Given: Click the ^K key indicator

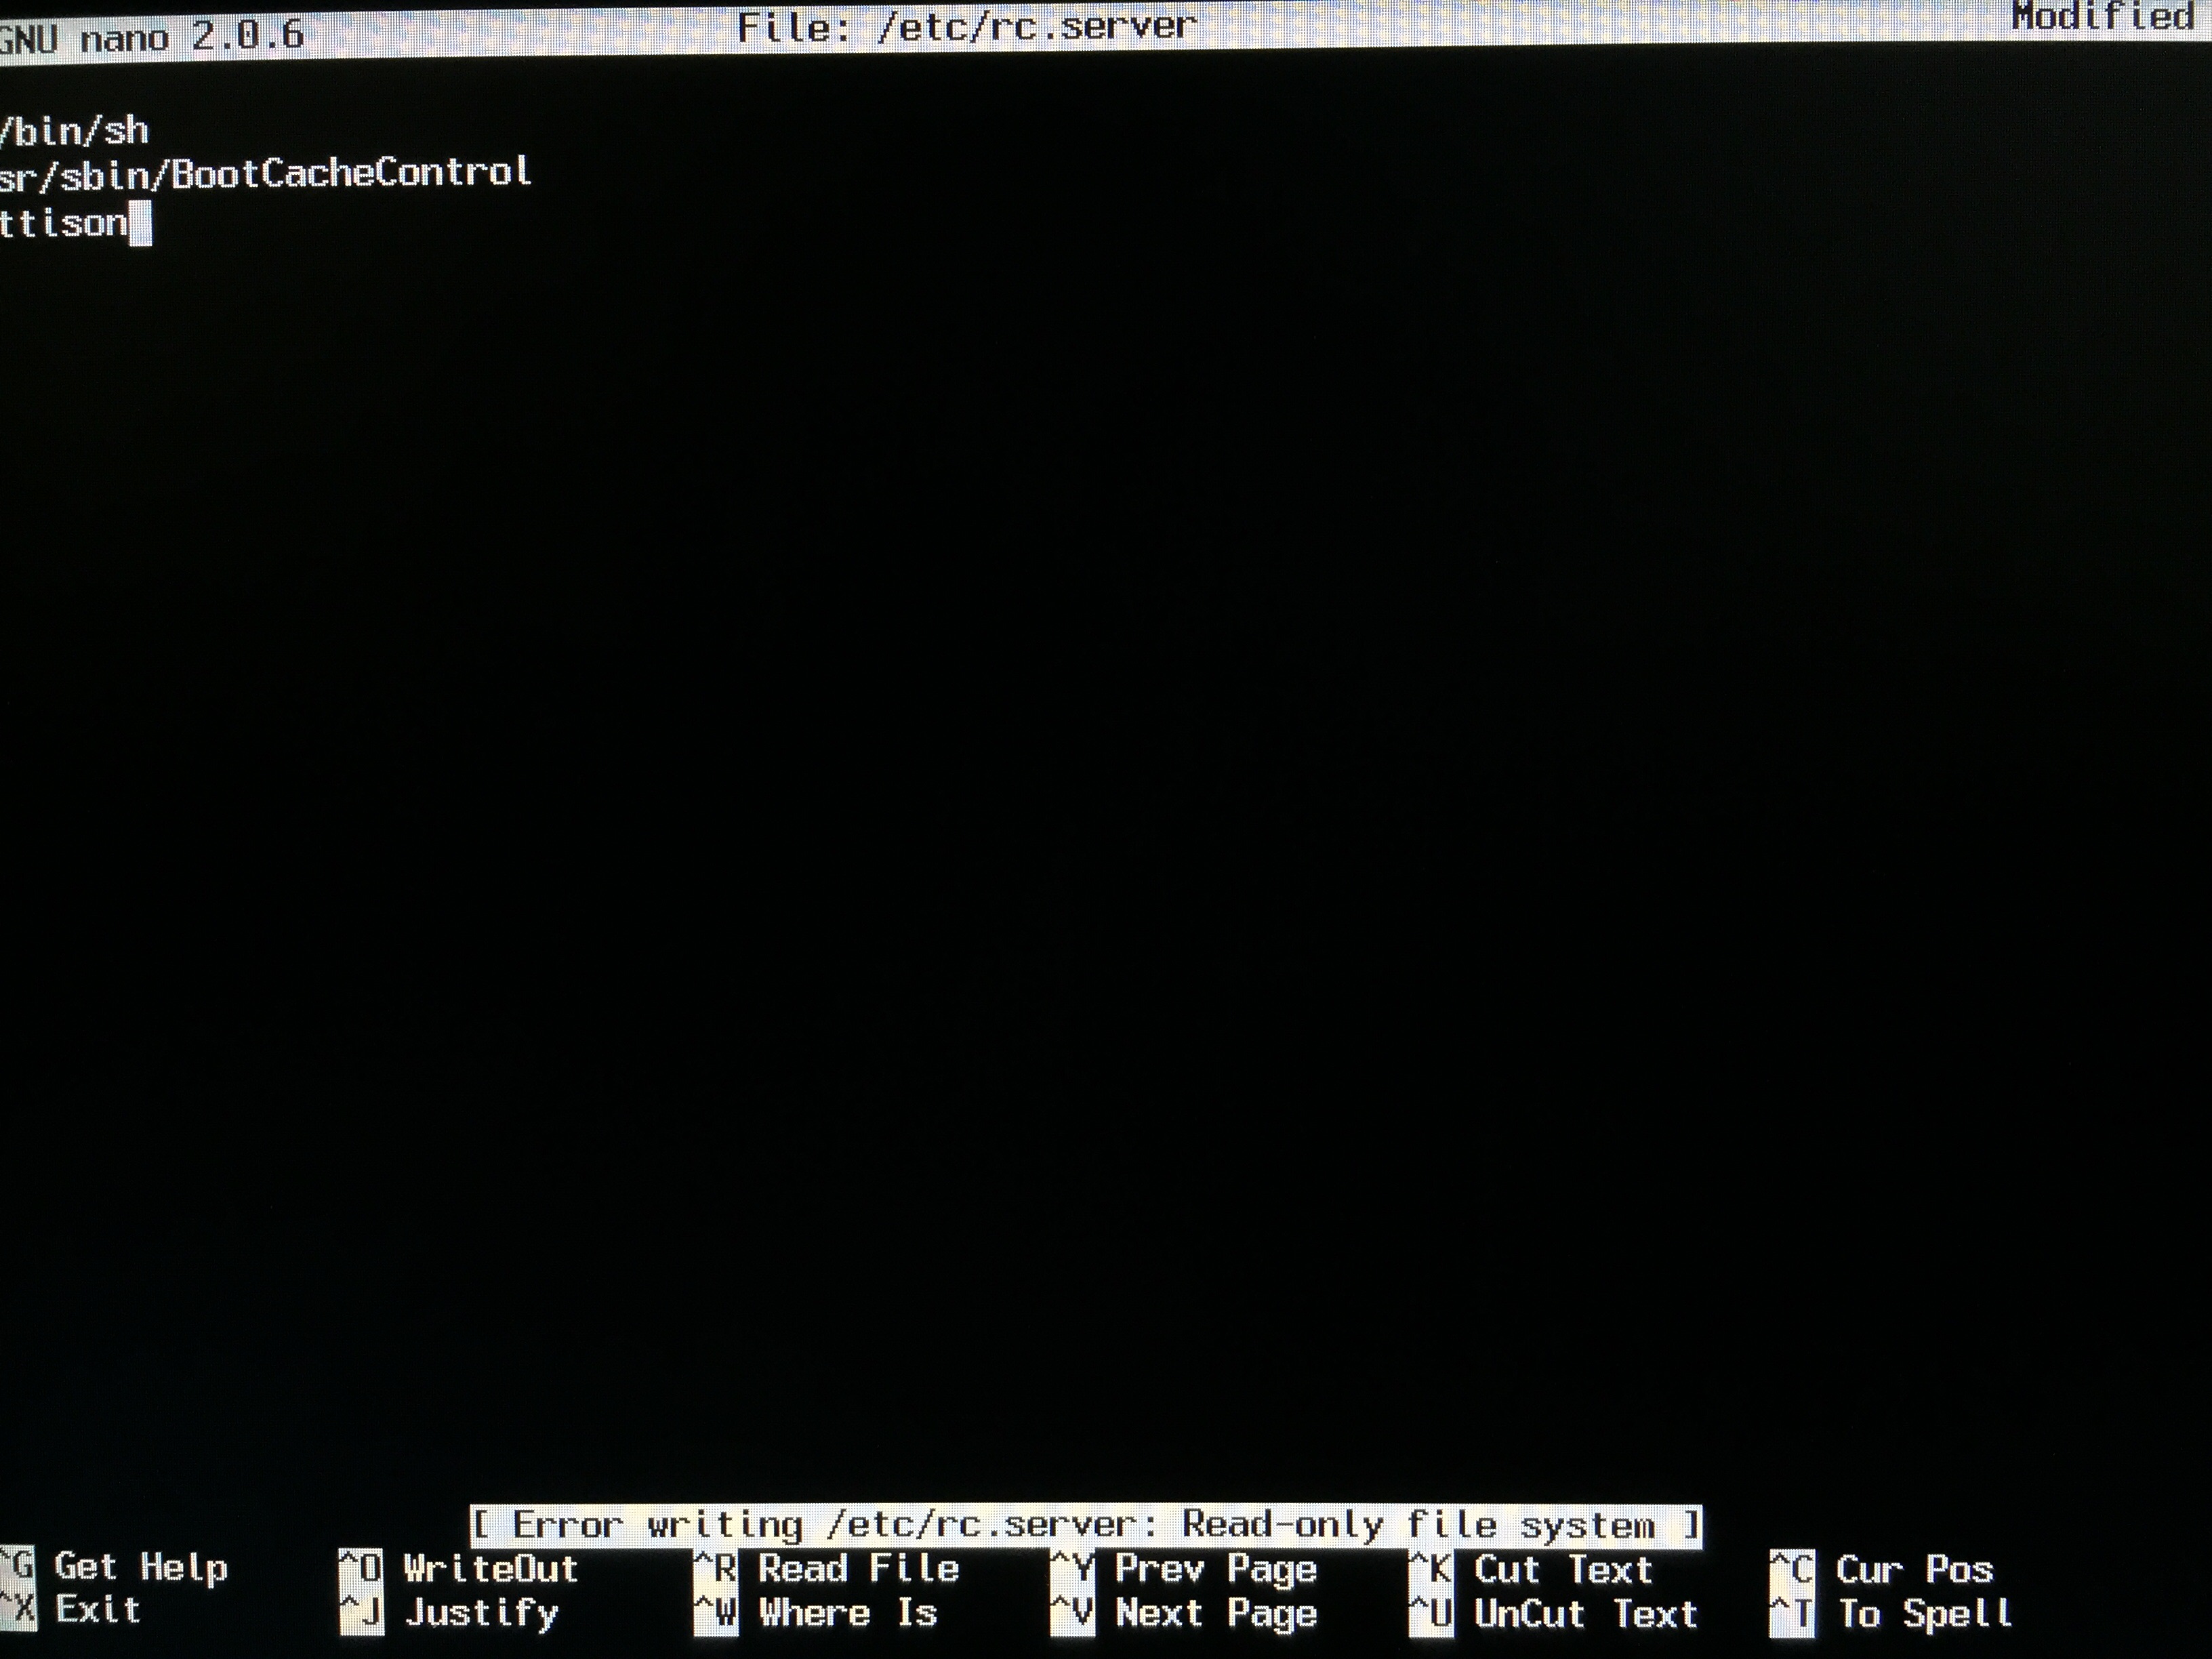Looking at the screenshot, I should pos(1431,1569).
